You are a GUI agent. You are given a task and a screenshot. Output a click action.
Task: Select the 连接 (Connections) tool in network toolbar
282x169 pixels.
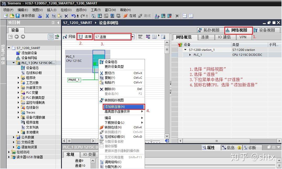click(85, 37)
